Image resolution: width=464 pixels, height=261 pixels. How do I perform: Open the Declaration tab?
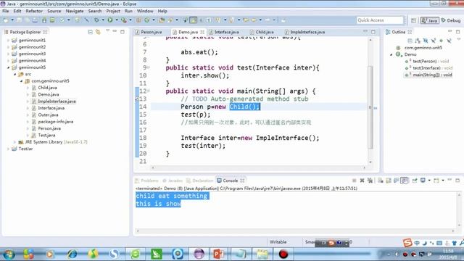coord(200,181)
